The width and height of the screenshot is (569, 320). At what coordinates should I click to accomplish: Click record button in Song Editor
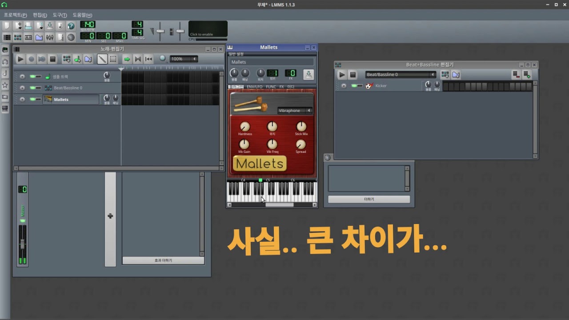point(31,59)
